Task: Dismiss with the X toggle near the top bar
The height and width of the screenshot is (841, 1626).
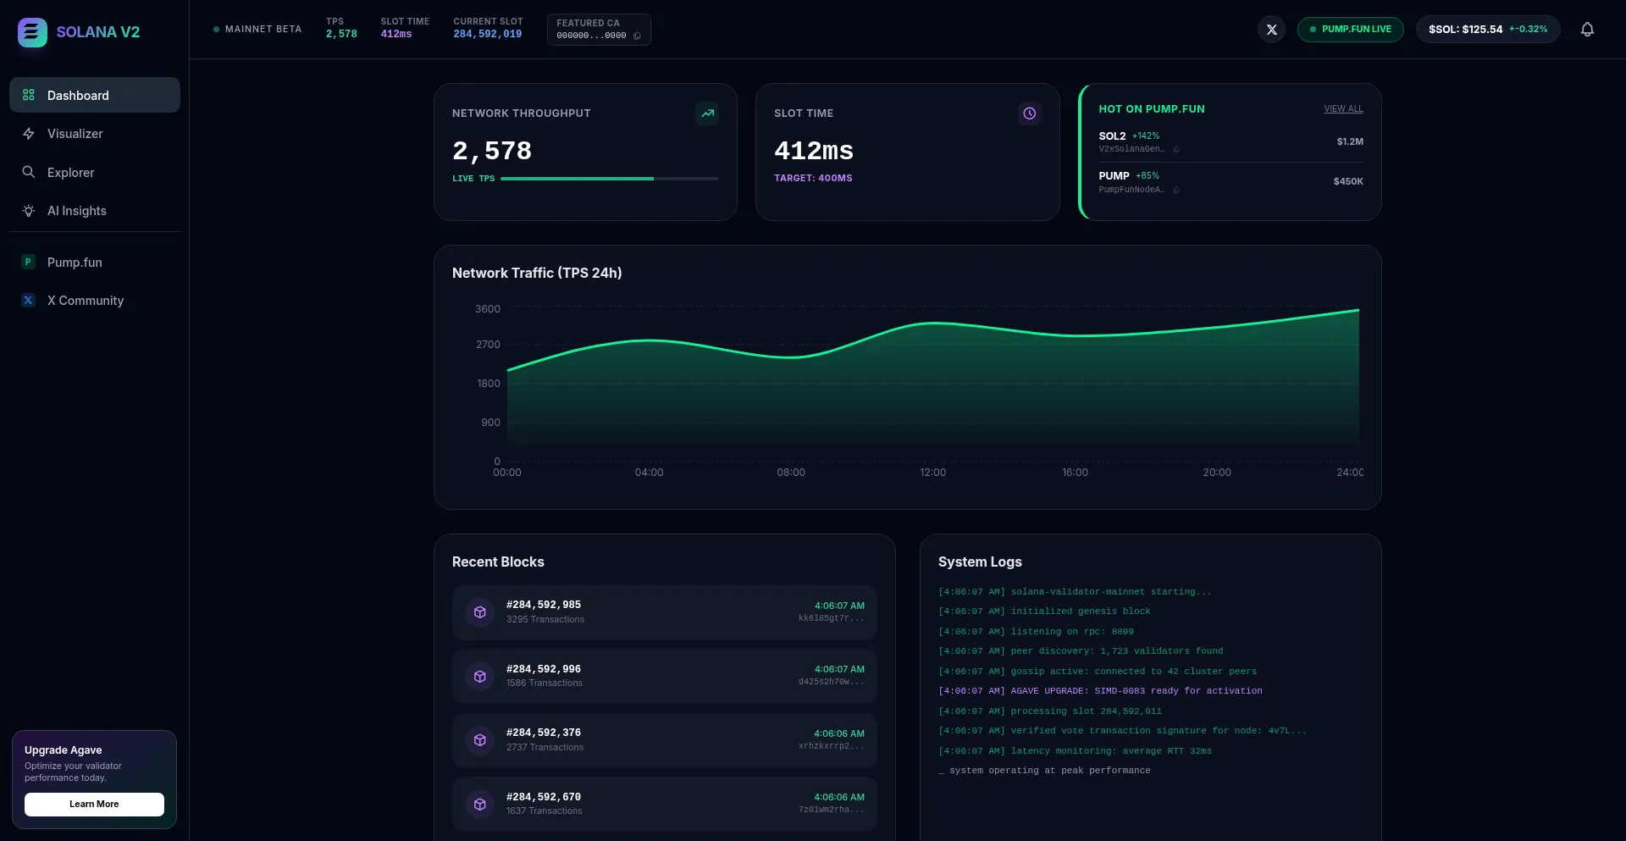Action: coord(1271,29)
